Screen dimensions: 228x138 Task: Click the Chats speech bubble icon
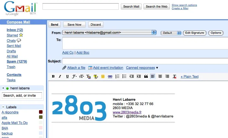click(x=19, y=41)
